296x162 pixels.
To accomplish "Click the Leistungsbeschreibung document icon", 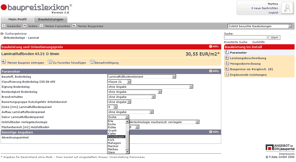I will click(227, 58).
